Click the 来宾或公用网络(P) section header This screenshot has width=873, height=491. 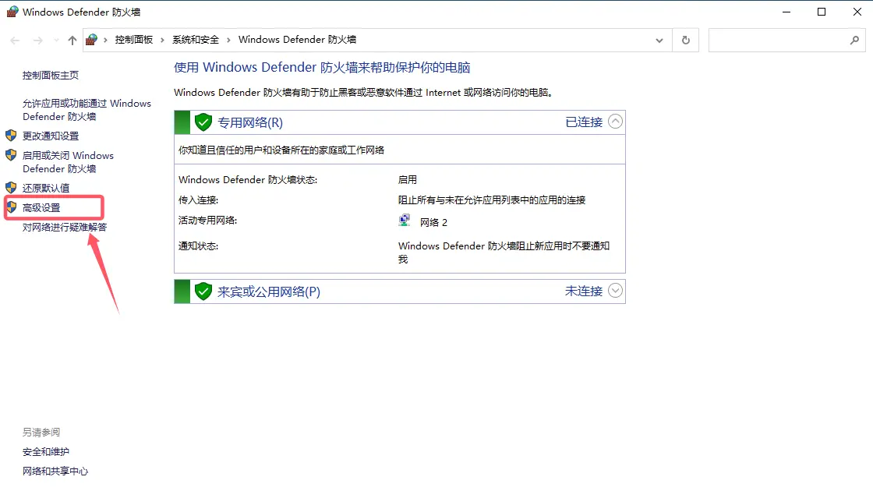[x=400, y=291]
